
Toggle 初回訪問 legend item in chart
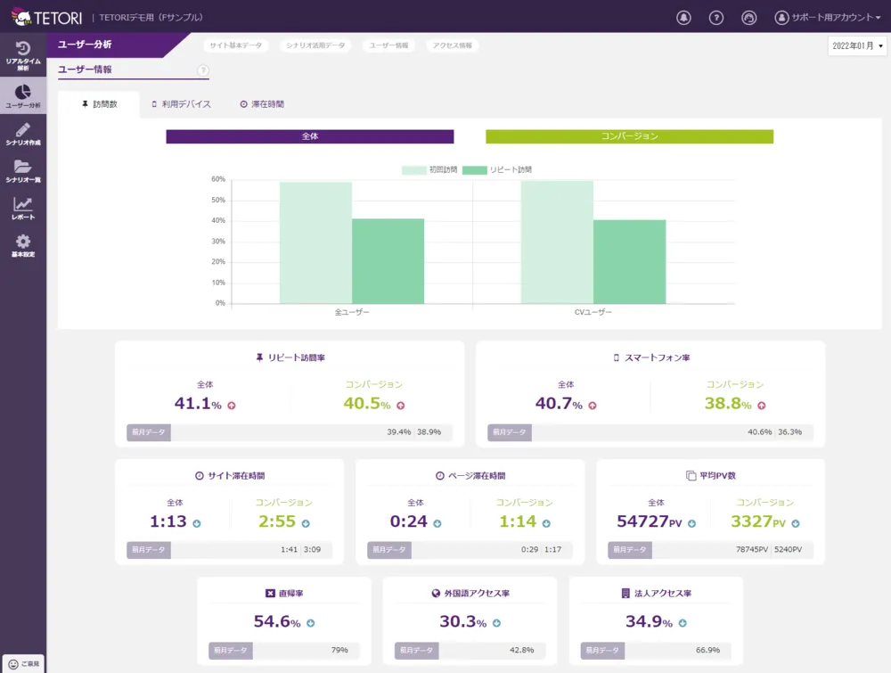[x=429, y=169]
